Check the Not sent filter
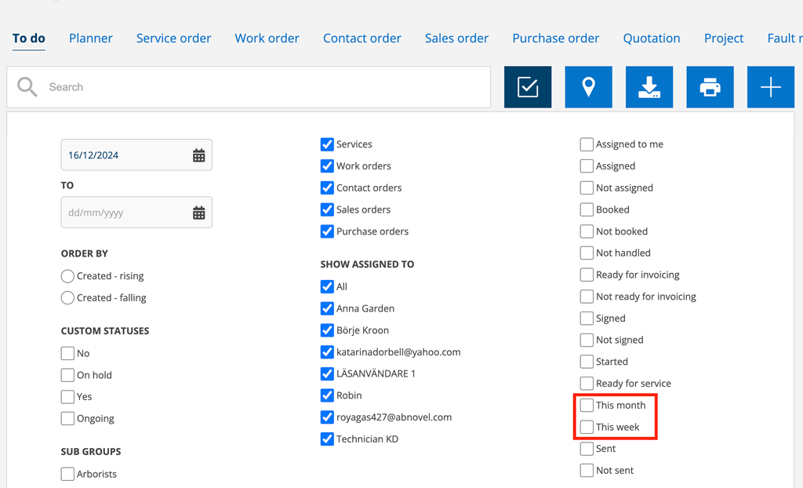The width and height of the screenshot is (803, 488). [x=587, y=471]
